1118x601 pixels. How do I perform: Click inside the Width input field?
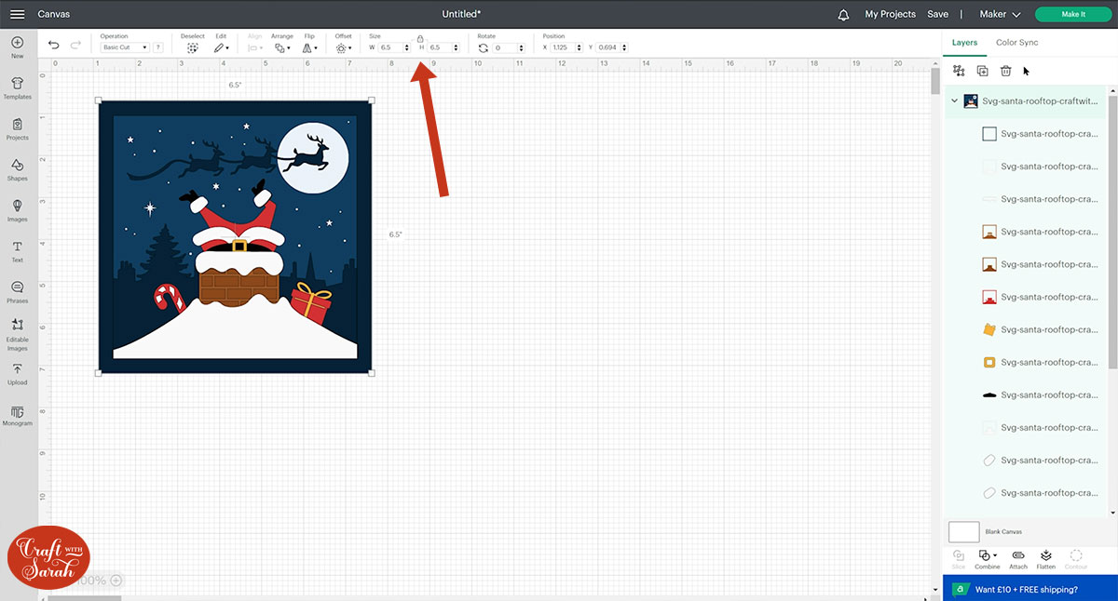click(390, 47)
